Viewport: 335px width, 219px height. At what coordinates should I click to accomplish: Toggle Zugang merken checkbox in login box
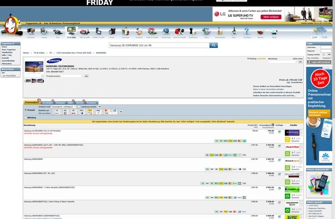[x=324, y=54]
